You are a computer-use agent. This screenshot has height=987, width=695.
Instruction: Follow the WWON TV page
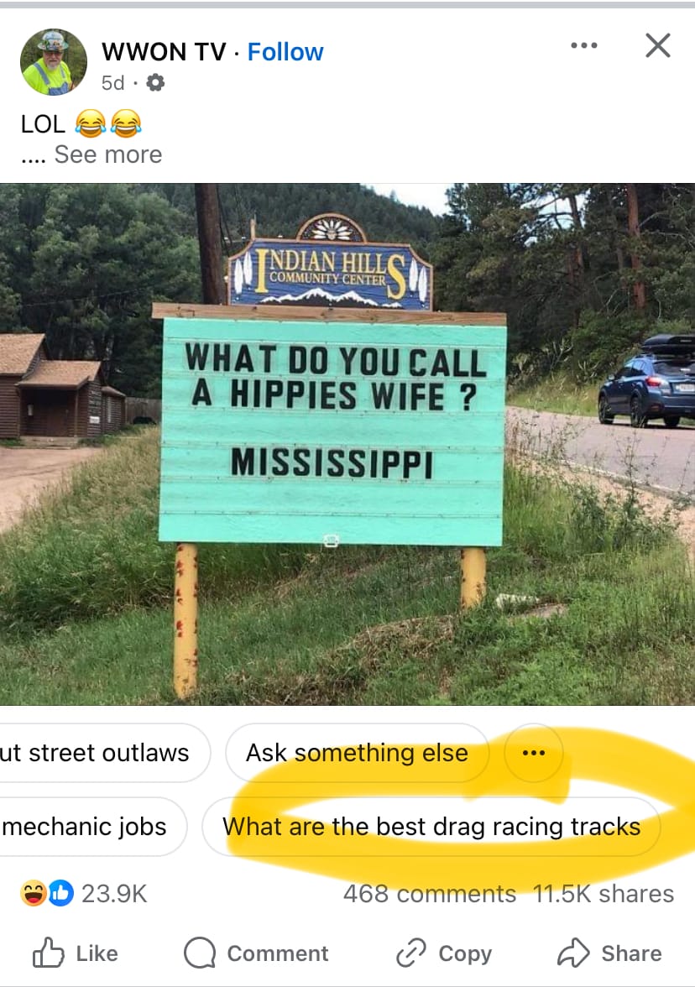(285, 52)
